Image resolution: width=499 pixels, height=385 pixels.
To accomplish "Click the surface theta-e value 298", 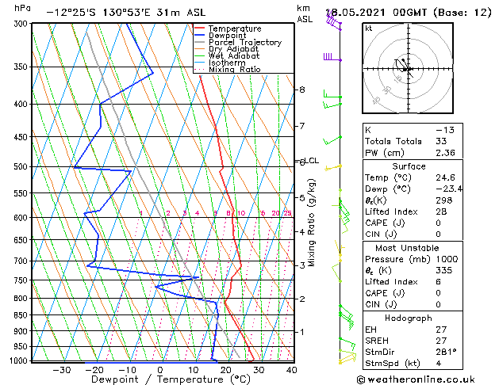I will tap(444, 200).
